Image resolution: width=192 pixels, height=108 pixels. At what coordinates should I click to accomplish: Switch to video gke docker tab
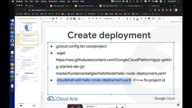61,6
